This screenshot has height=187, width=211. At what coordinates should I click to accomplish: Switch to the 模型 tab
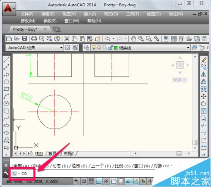tap(39, 154)
